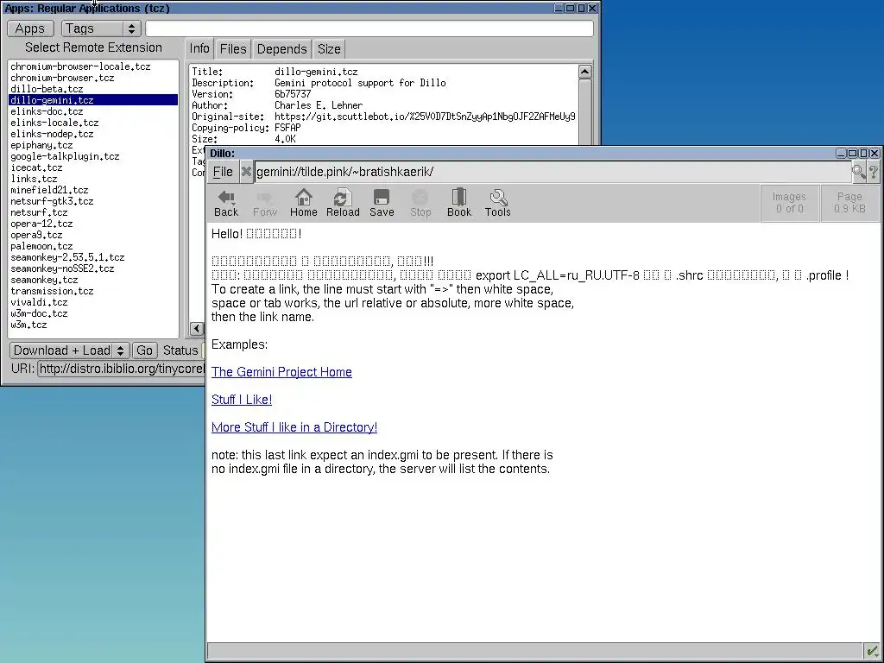Click Back icon in Dillo toolbar

coord(226,203)
